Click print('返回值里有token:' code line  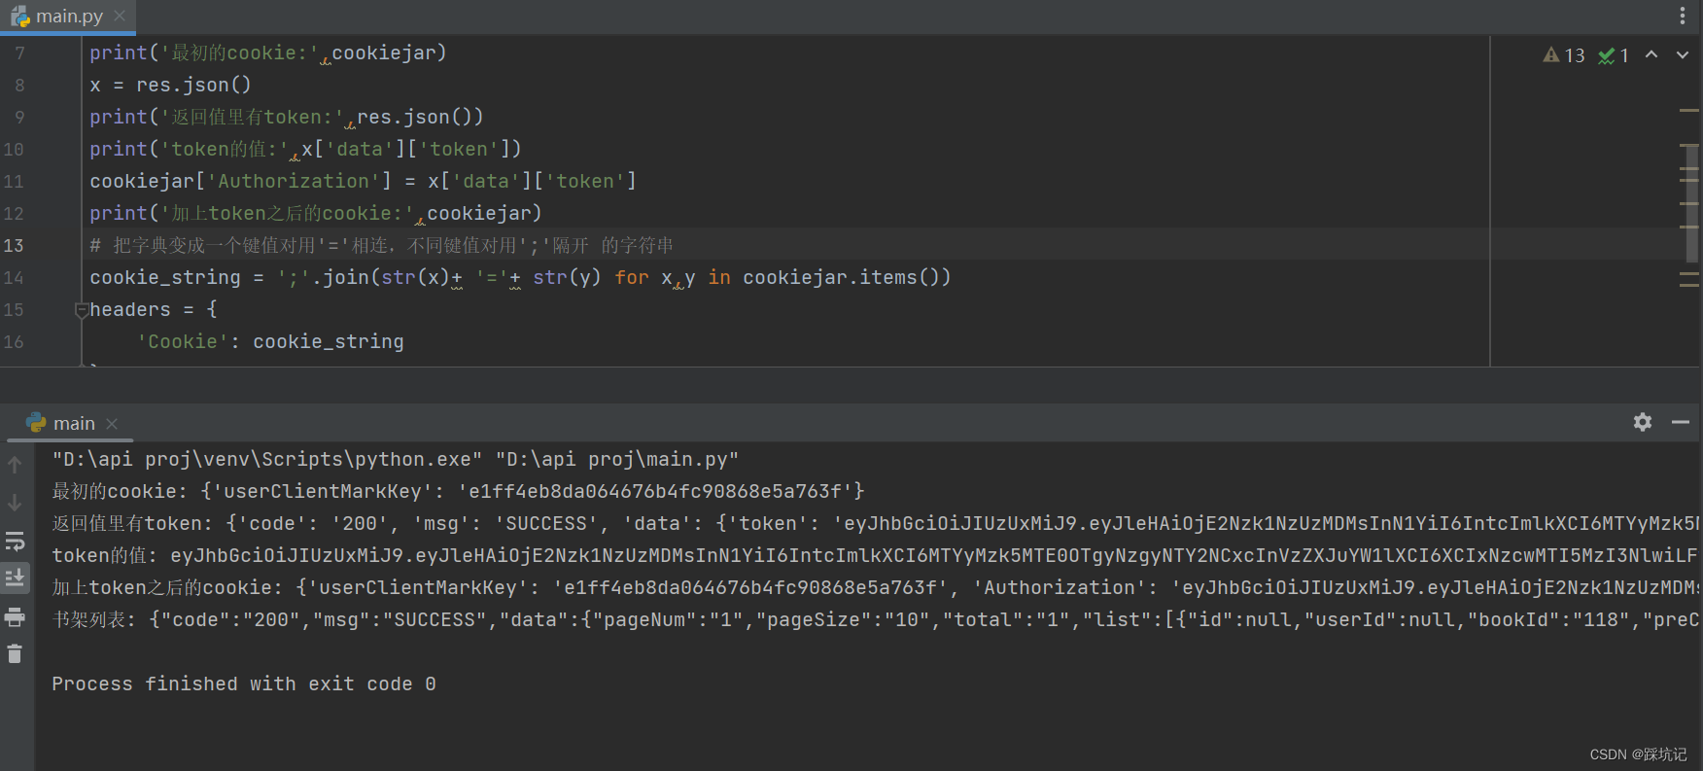point(287,117)
